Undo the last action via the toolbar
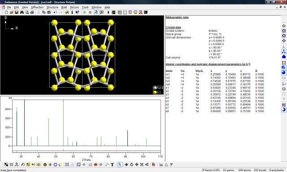287x172 pixels. [55, 13]
